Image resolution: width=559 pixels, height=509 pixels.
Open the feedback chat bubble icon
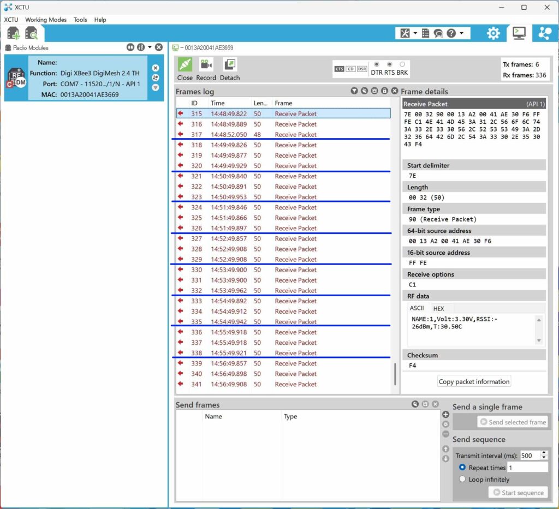click(x=438, y=33)
